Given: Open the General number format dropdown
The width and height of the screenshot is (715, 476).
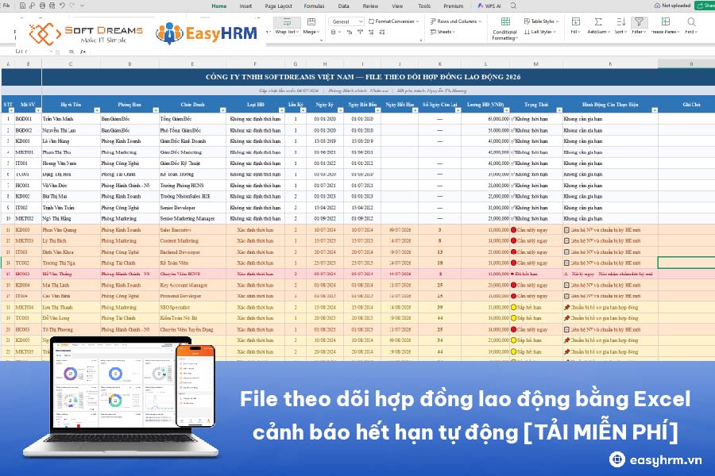Looking at the screenshot, I should pos(346,21).
